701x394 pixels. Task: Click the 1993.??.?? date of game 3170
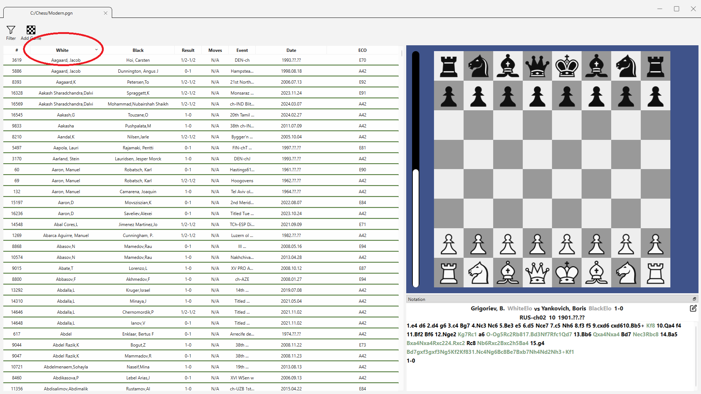[x=291, y=159]
